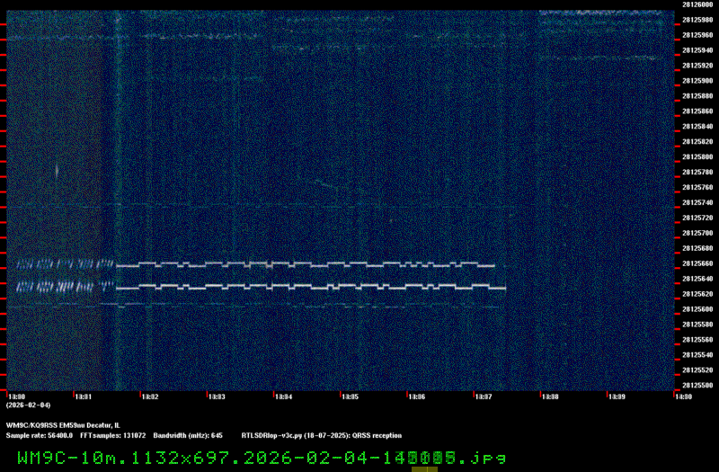719x472 pixels.
Task: Select the 14:05 time marker
Action: click(350, 396)
